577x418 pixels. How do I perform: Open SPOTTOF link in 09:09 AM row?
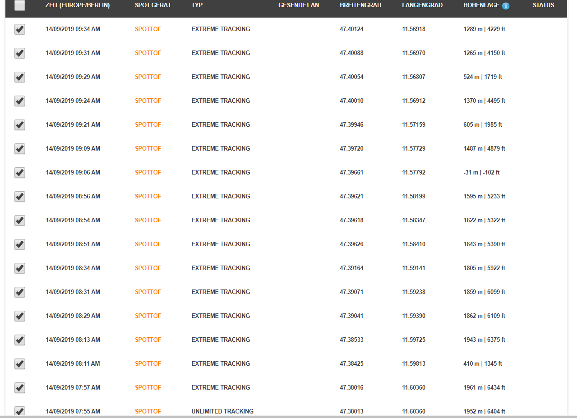[148, 149]
